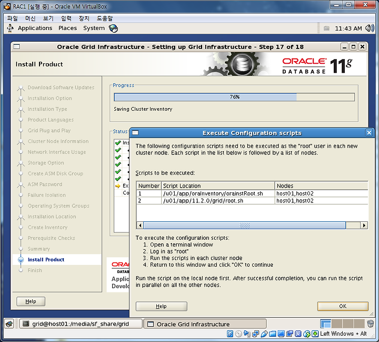Screen dimensions: 379x342
Task: Switch to Oracle Grid Infrastructure taskbar button
Action: 205,324
